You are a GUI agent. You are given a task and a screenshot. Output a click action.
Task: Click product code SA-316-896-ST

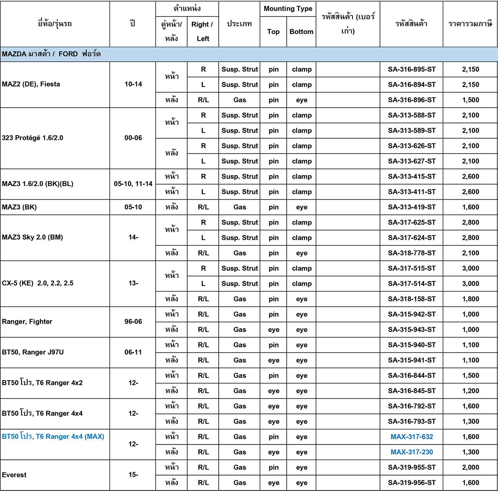[x=411, y=100]
